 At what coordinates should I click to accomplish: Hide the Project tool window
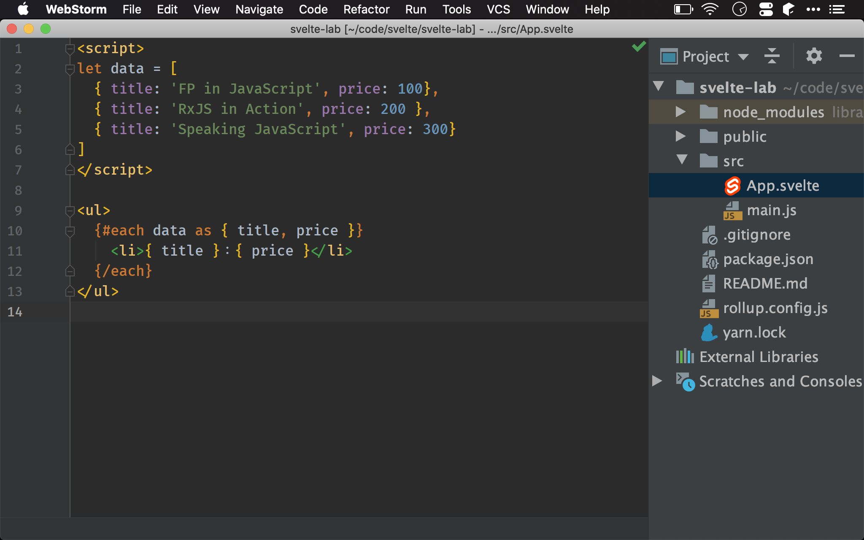tap(847, 56)
